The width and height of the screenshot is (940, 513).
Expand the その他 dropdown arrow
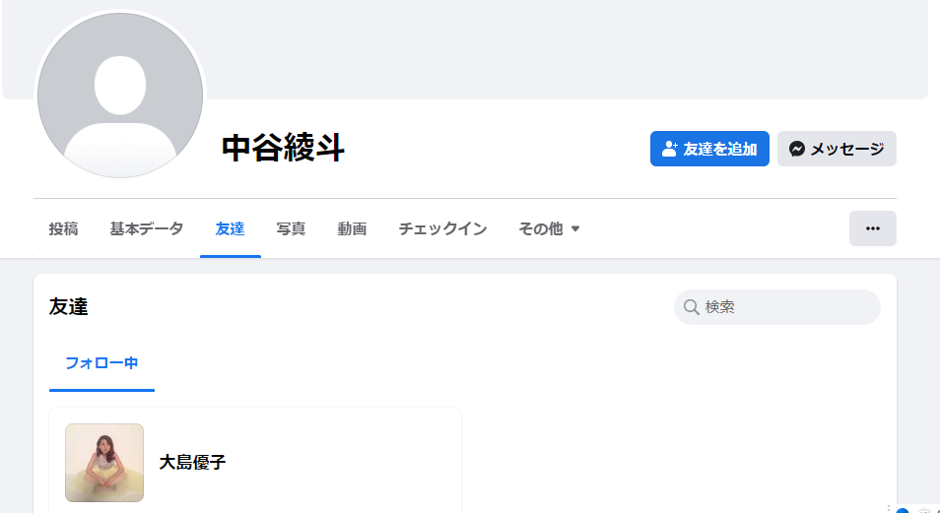tap(575, 229)
